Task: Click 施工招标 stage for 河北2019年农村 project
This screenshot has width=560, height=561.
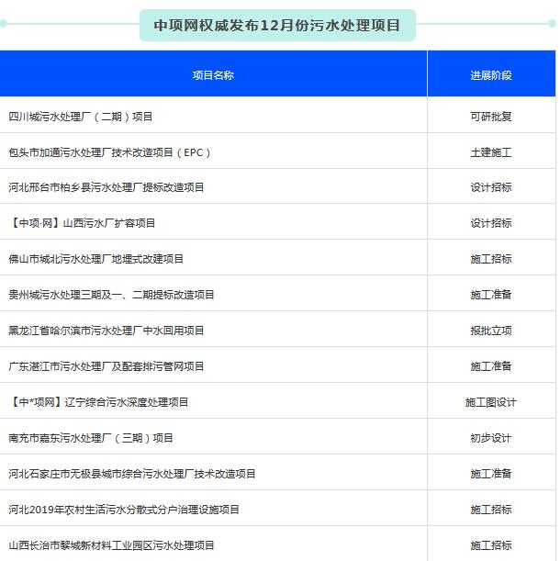Action: [x=491, y=510]
